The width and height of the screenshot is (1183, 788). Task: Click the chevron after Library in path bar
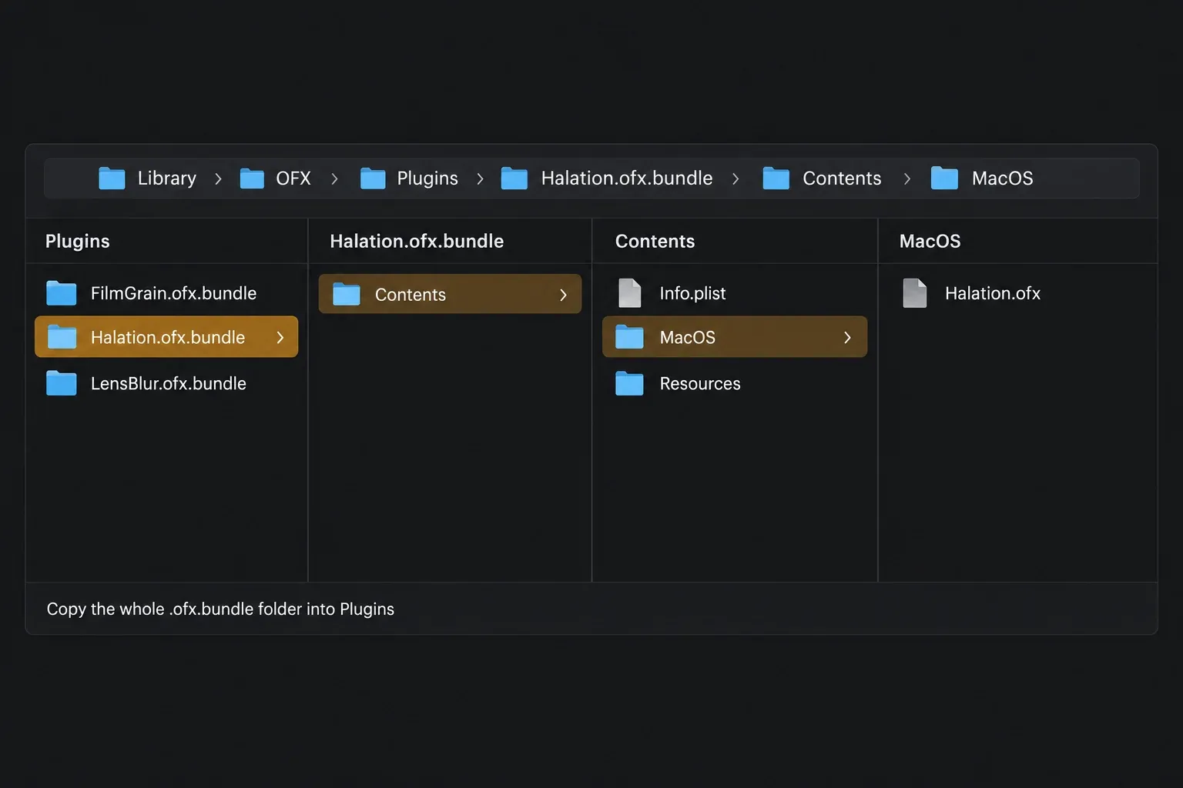pyautogui.click(x=218, y=179)
